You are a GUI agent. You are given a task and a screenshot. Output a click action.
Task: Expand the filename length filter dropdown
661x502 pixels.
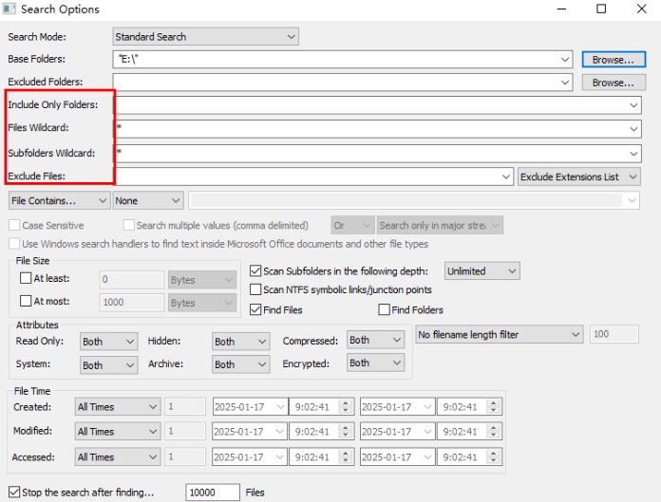coord(500,334)
